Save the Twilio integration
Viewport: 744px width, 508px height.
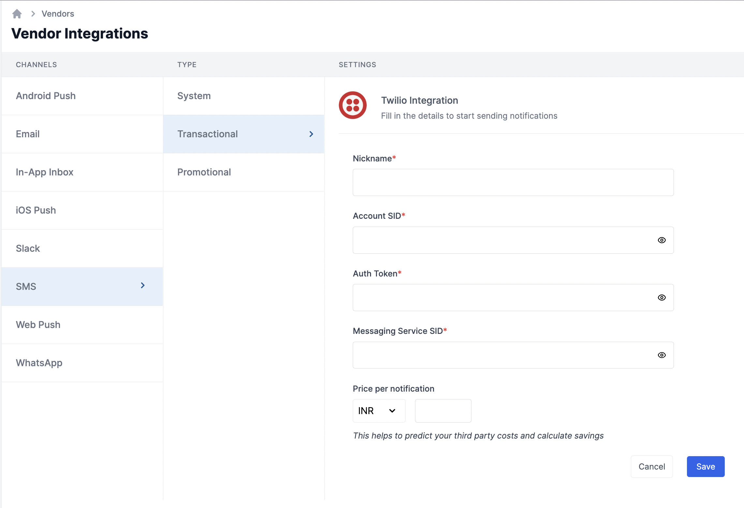[x=705, y=467]
